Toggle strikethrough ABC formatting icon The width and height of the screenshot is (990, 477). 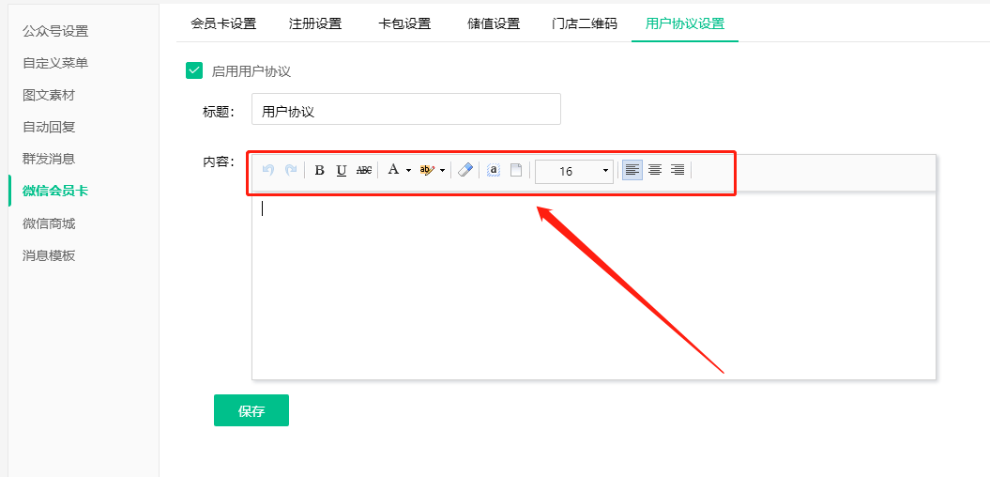(x=364, y=170)
